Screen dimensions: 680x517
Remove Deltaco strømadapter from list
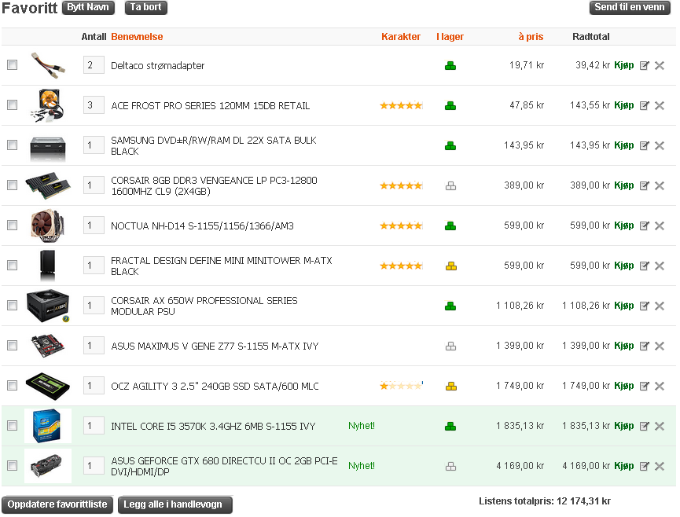coord(660,65)
